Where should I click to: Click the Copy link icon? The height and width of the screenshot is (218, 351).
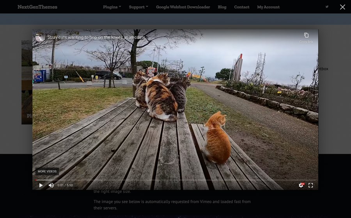[x=306, y=35]
